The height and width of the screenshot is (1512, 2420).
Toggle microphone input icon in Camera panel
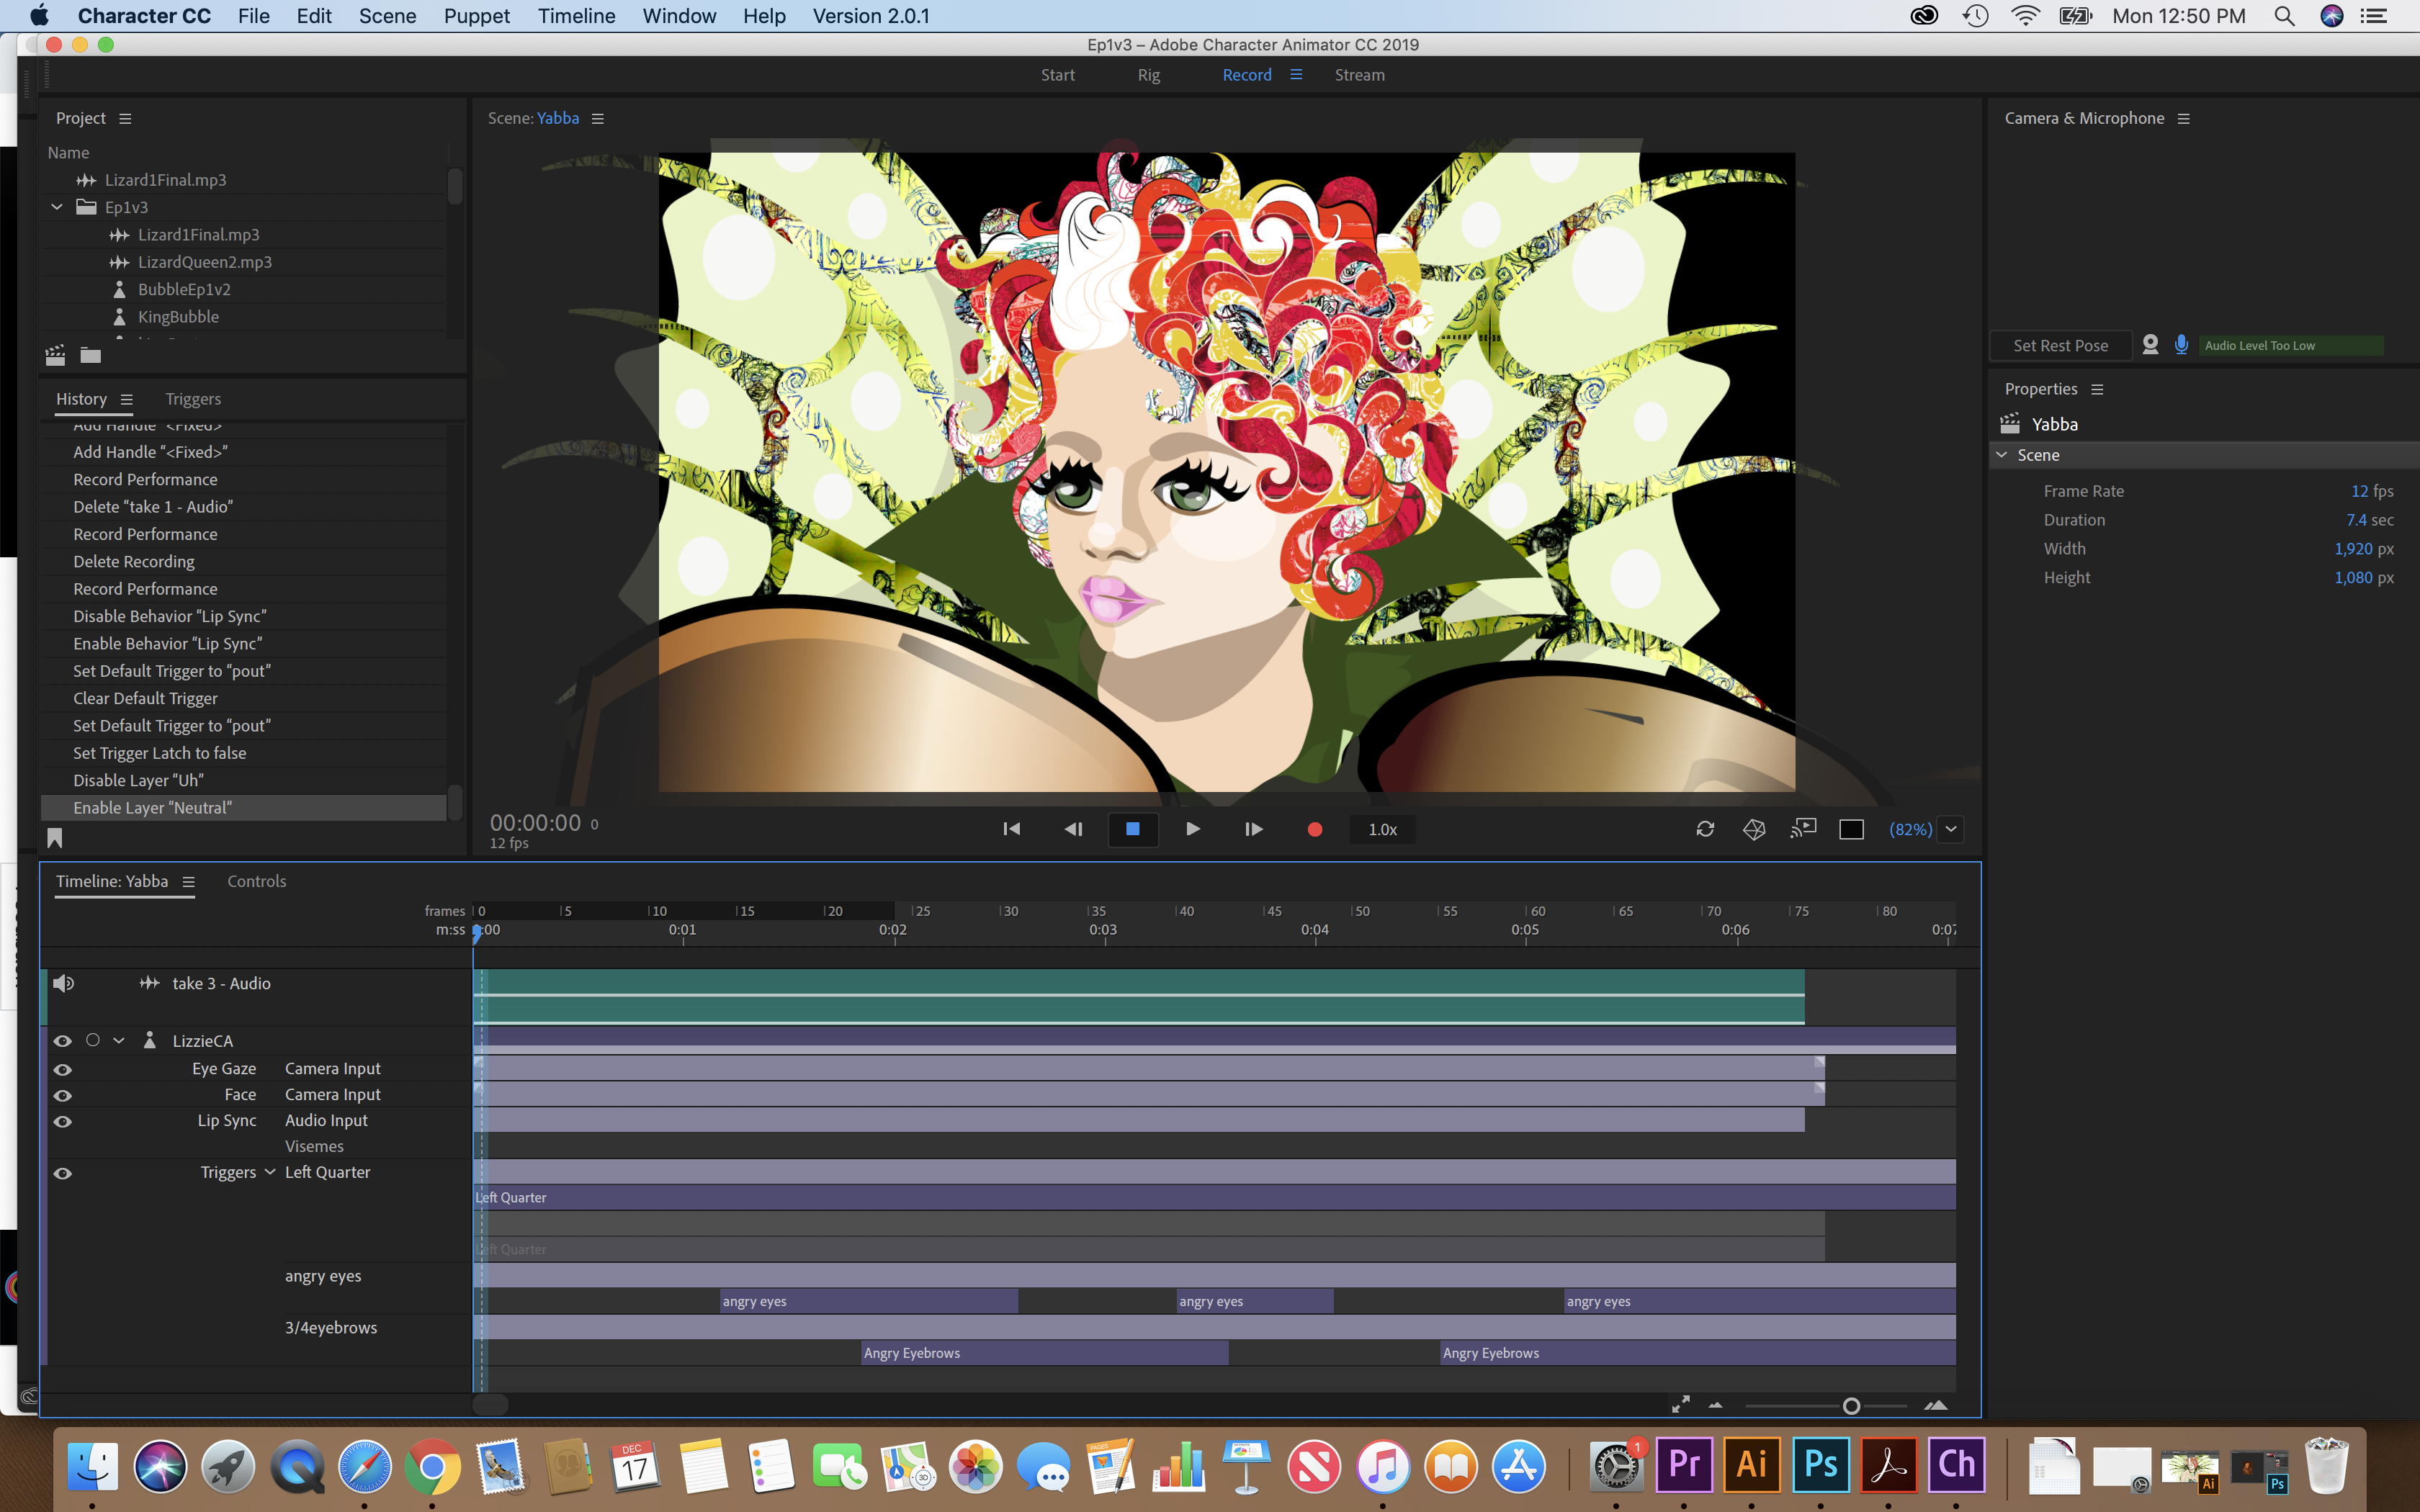point(2181,345)
